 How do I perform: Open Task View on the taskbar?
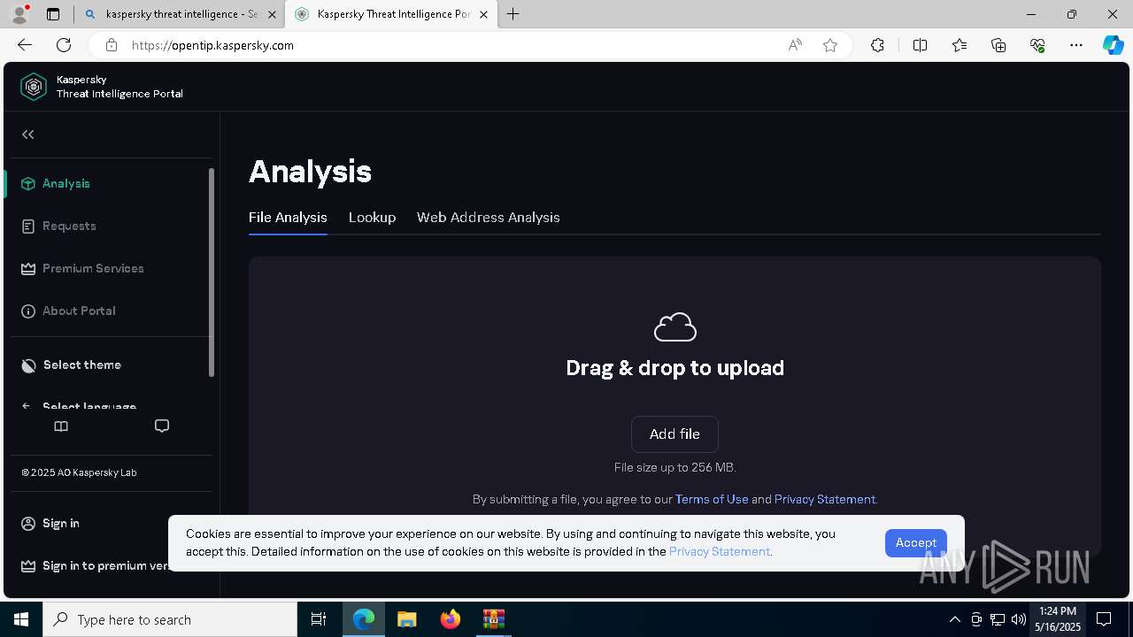pos(319,619)
